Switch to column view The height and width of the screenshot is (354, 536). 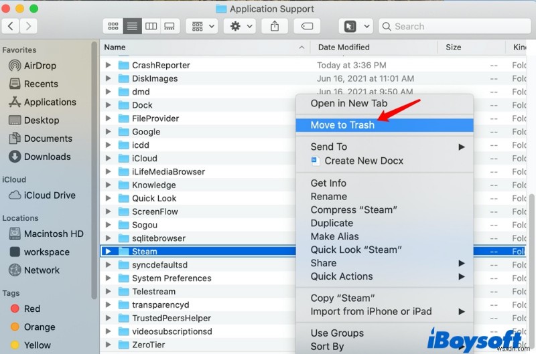click(x=151, y=26)
